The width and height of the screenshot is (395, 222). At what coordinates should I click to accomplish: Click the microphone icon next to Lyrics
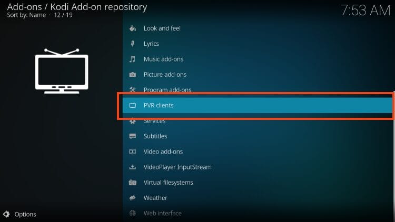point(133,44)
